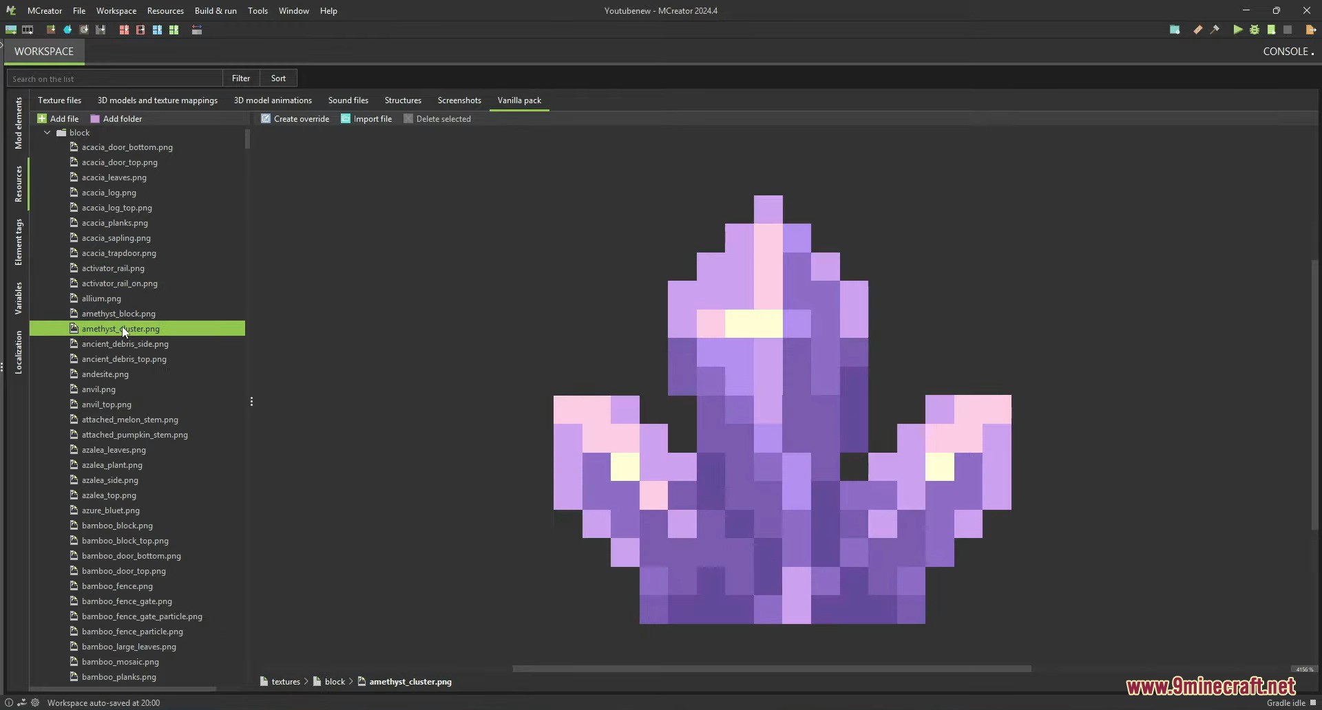The width and height of the screenshot is (1322, 710).
Task: Switch to 3D models and texture mappings tab
Action: coord(158,100)
